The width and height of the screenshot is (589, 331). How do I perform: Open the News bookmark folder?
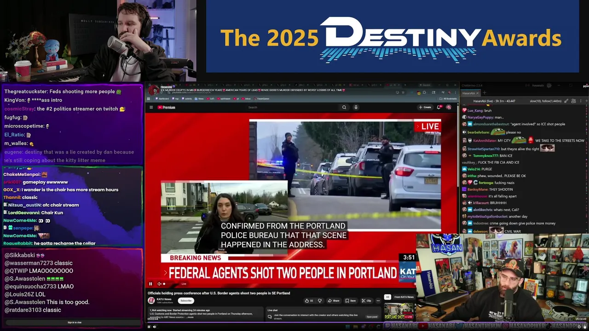point(200,98)
